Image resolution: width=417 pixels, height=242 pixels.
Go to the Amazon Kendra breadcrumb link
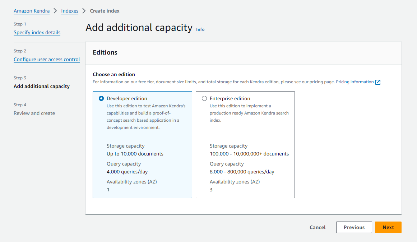point(32,11)
